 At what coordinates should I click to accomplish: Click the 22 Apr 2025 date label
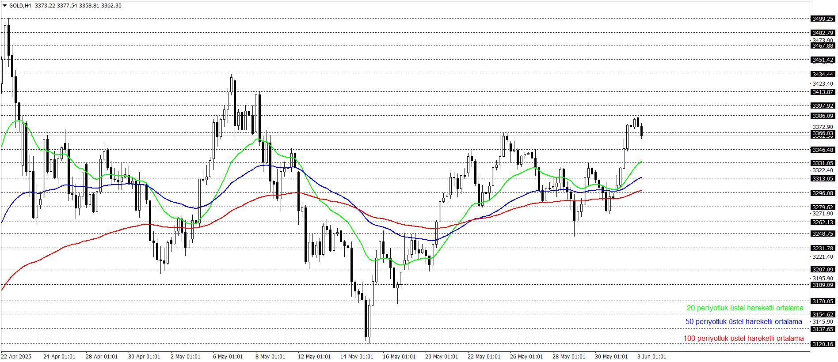(16, 356)
